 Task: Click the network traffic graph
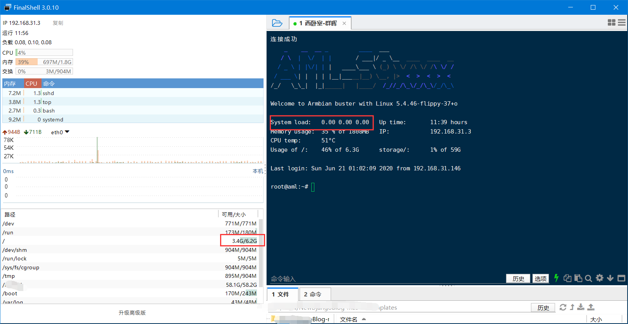(133, 150)
